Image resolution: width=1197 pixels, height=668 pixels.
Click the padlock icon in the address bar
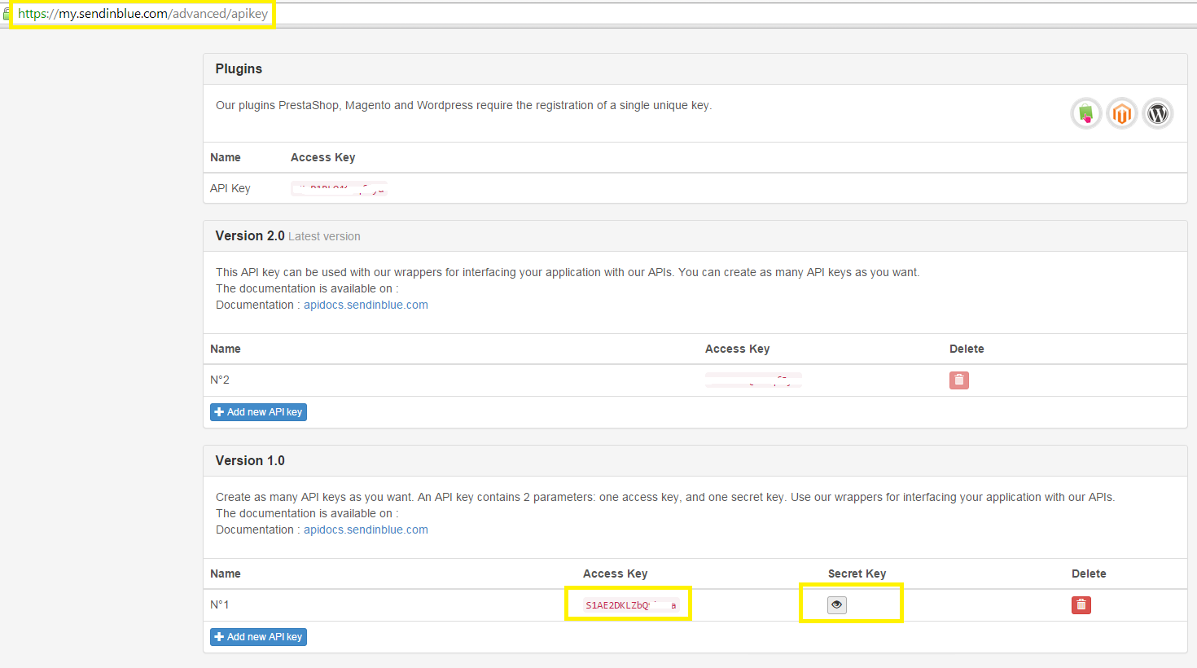(5, 13)
